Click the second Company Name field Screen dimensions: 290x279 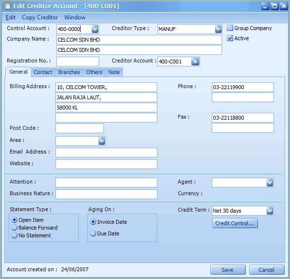click(139, 50)
